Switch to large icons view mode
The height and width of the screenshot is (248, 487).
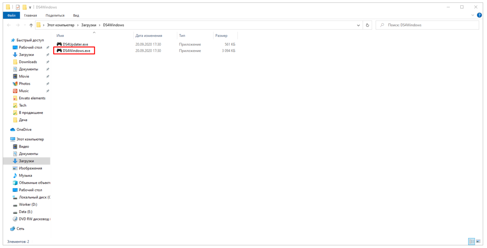tap(478, 241)
